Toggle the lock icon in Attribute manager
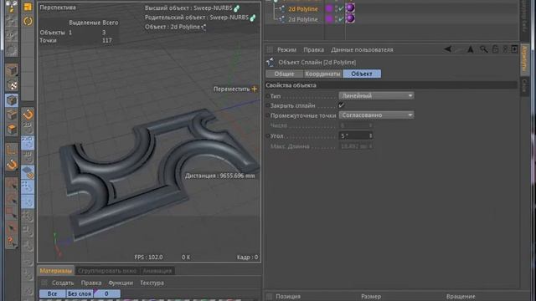This screenshot has width=536, height=301. coord(495,49)
